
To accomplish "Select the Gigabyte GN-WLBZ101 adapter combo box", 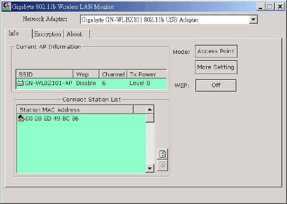I will [169, 20].
